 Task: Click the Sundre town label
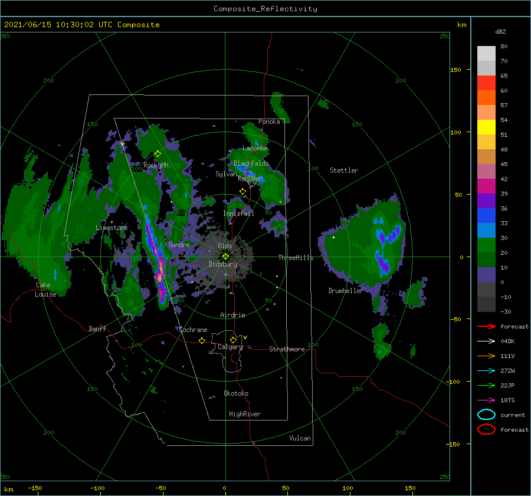179,244
